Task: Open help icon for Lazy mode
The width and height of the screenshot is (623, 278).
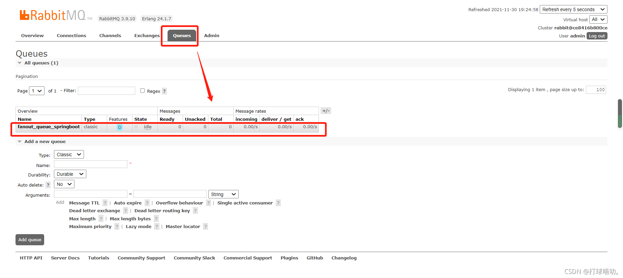Action: tap(157, 226)
